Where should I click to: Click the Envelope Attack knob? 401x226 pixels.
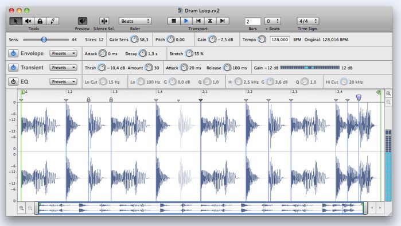[103, 54]
